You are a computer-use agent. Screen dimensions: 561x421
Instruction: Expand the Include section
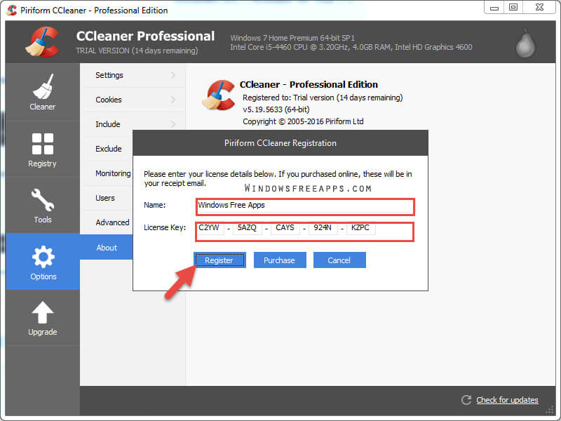tap(107, 124)
